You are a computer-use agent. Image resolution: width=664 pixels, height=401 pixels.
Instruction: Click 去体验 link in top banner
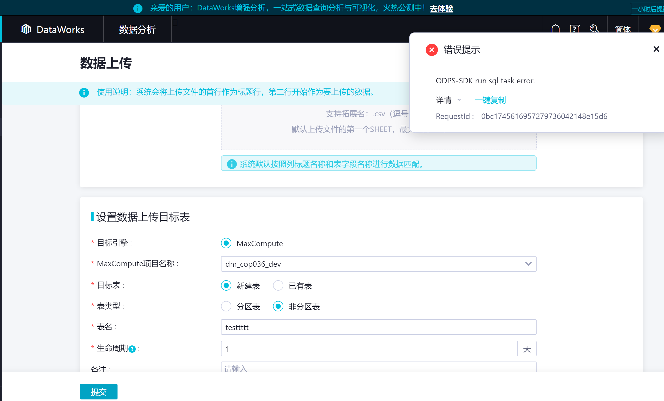tap(441, 8)
